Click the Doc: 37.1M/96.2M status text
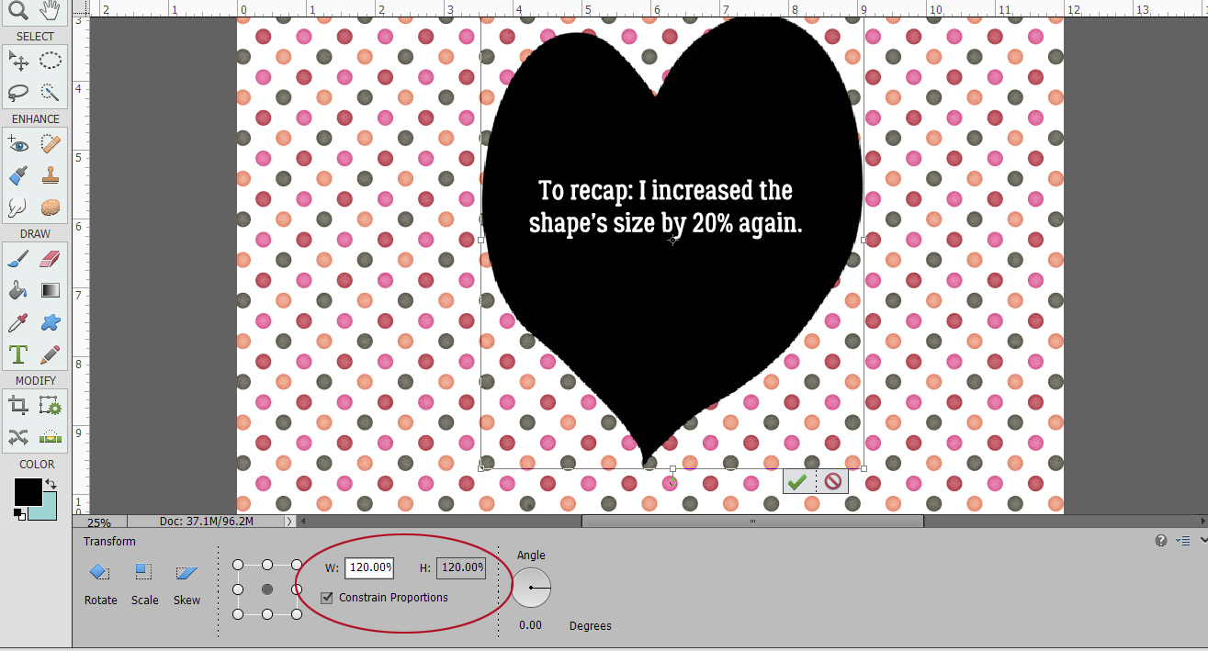This screenshot has height=651, width=1208. [207, 522]
